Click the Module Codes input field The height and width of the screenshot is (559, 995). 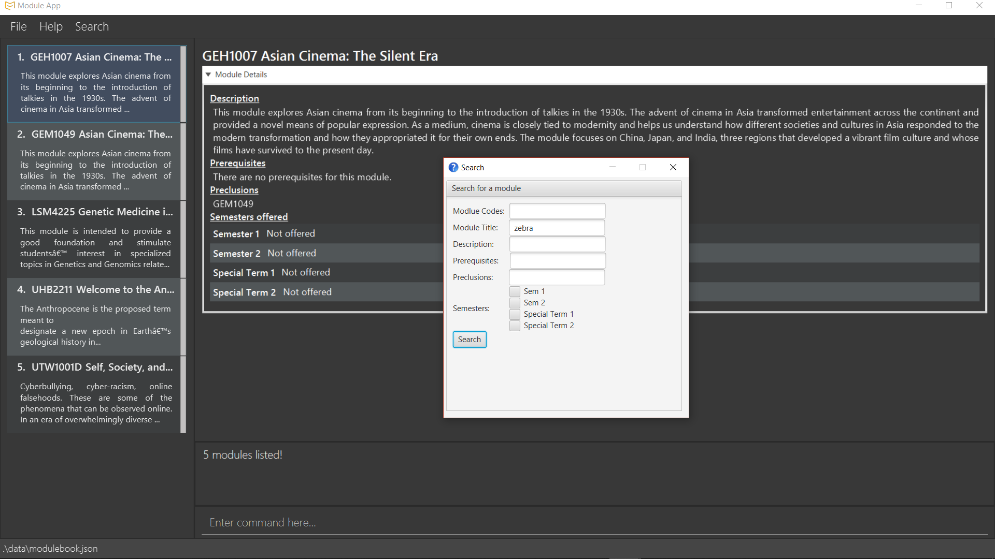[x=557, y=211]
